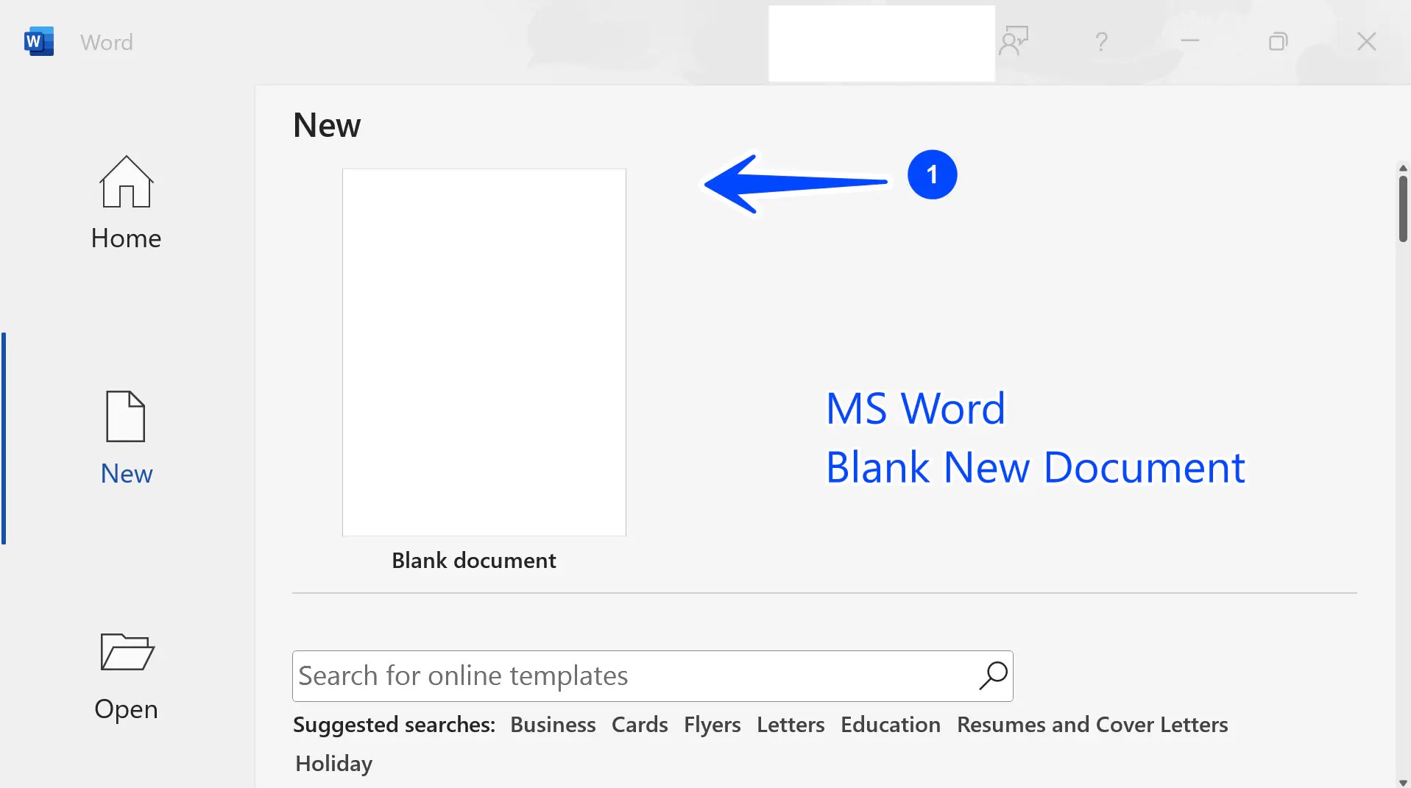Click the New page heading
Image resolution: width=1411 pixels, height=788 pixels.
pos(327,125)
